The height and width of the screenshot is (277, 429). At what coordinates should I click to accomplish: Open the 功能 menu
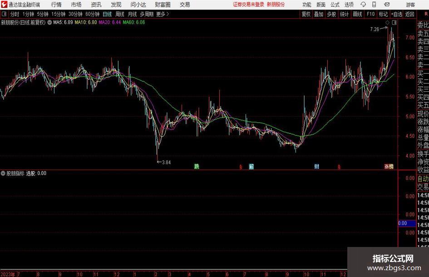(307, 5)
